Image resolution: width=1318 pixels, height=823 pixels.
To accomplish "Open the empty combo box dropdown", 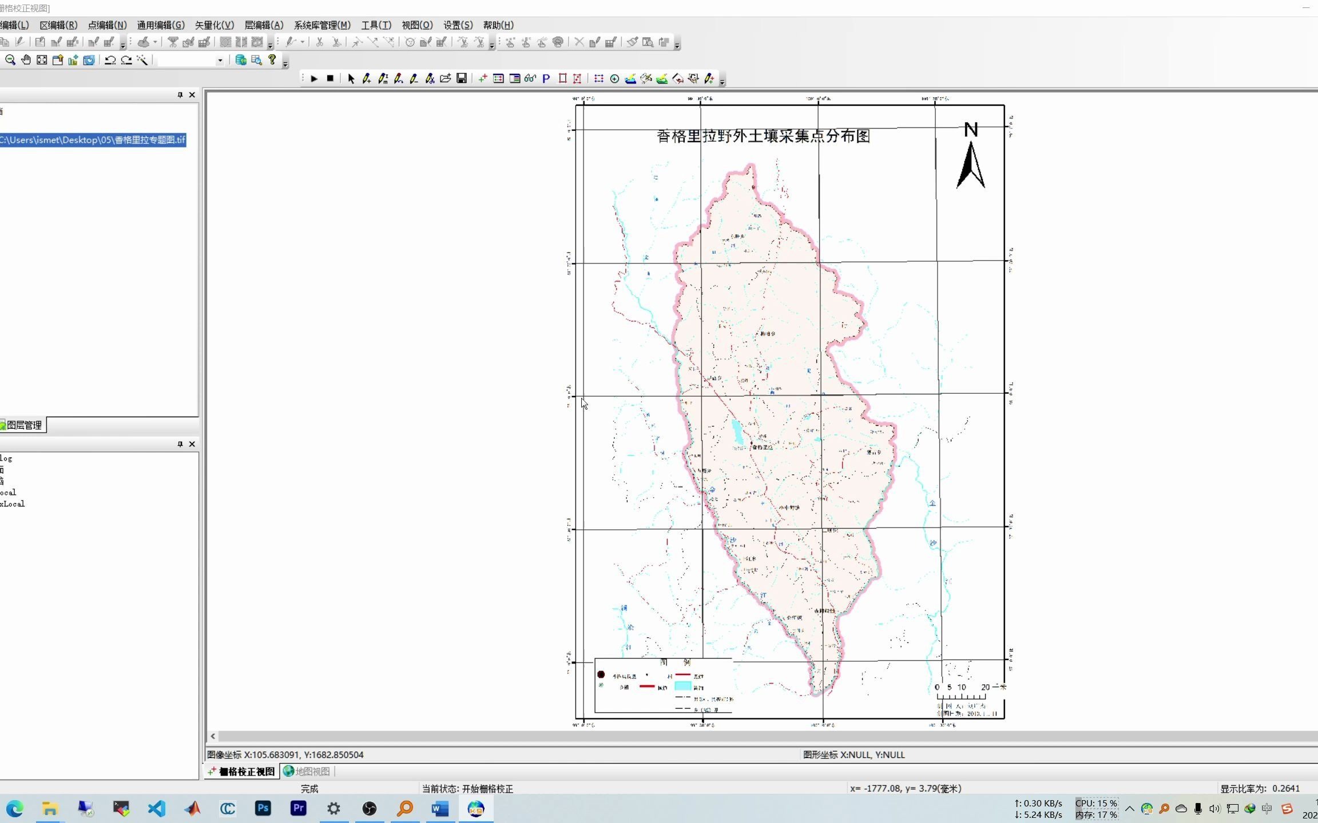I will tap(220, 61).
